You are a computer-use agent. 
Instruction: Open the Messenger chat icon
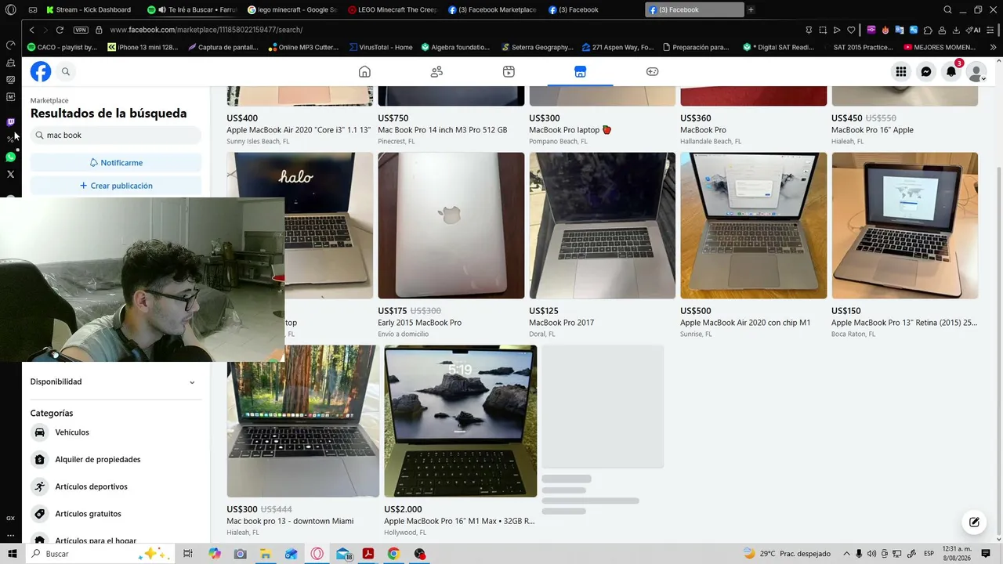point(926,71)
